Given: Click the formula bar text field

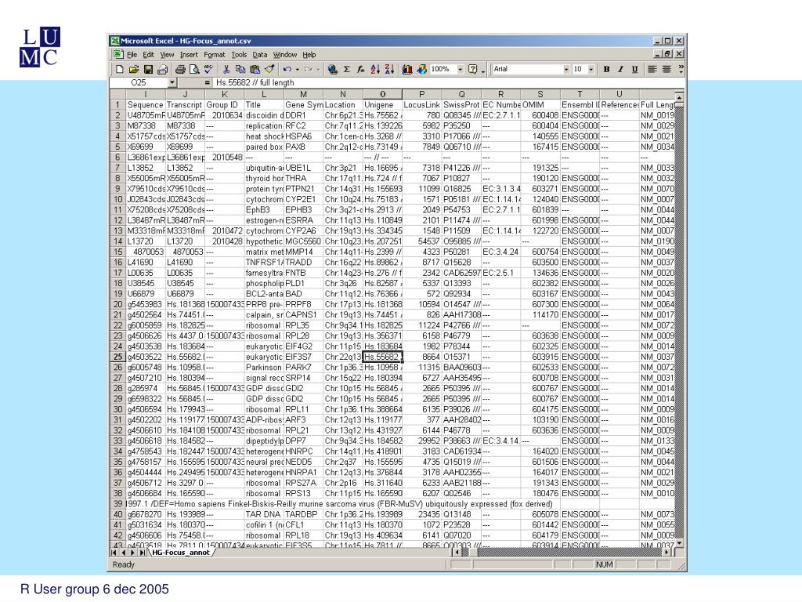Looking at the screenshot, I should [x=447, y=82].
